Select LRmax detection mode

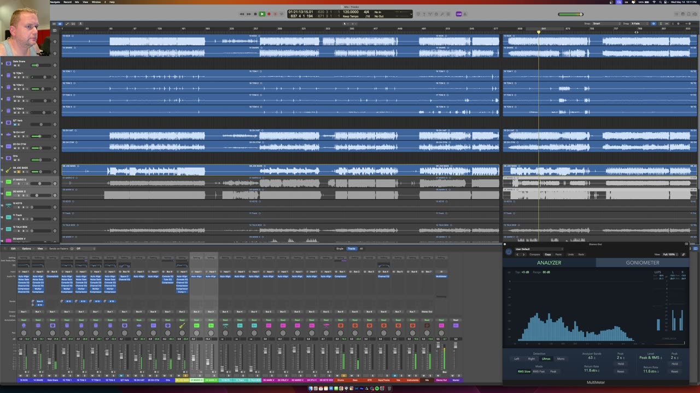[x=546, y=359]
